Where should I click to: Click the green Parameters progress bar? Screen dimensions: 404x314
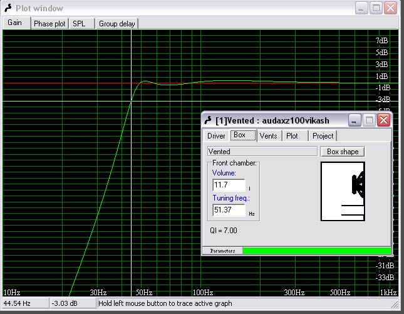317,251
